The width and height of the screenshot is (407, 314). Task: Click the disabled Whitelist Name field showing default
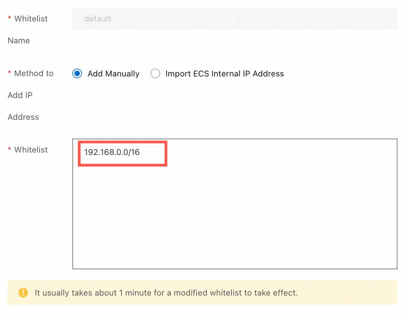coord(235,18)
